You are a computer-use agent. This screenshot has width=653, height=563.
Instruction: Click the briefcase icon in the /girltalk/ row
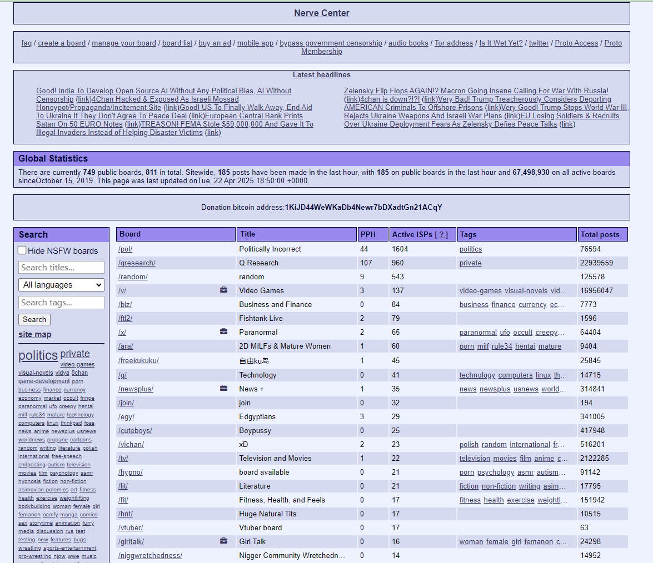tap(223, 541)
